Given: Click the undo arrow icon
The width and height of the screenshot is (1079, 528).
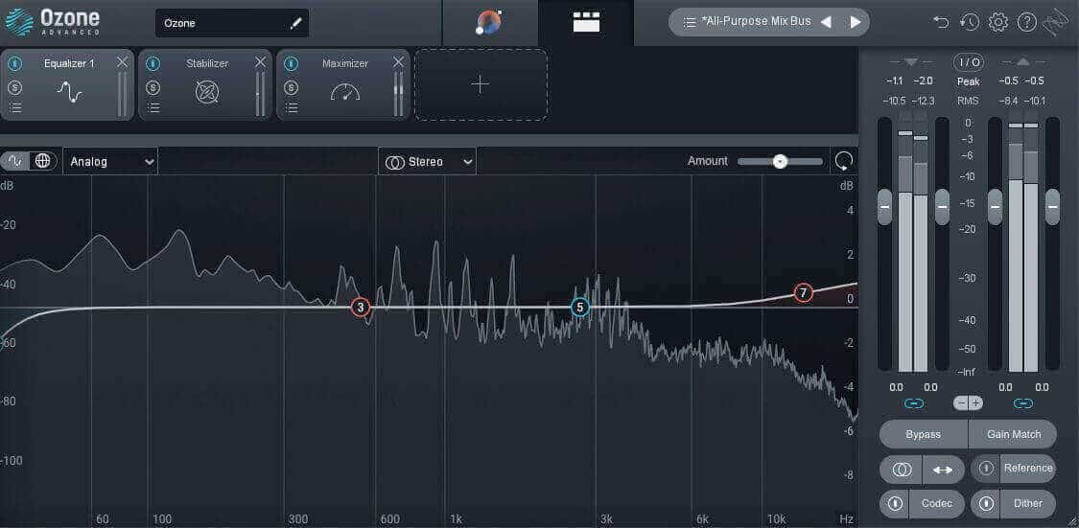Looking at the screenshot, I should (941, 22).
